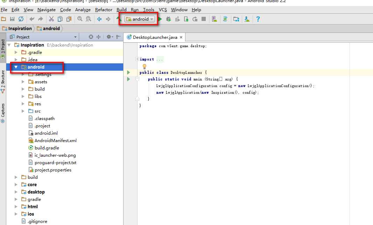Click the Project panel settings gear icon
The width and height of the screenshot is (373, 225).
tap(109, 37)
